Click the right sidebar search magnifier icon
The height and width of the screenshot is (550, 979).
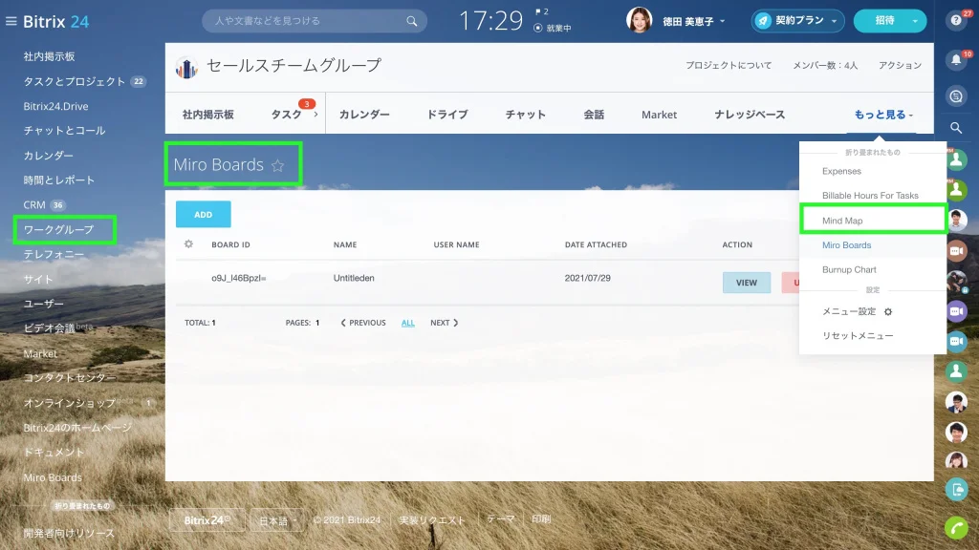956,128
